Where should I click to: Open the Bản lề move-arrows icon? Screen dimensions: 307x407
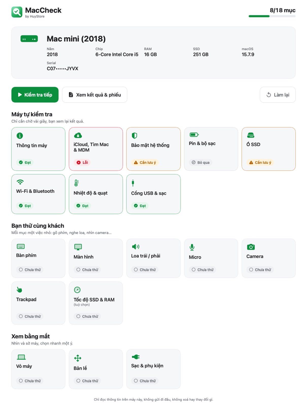tap(78, 358)
